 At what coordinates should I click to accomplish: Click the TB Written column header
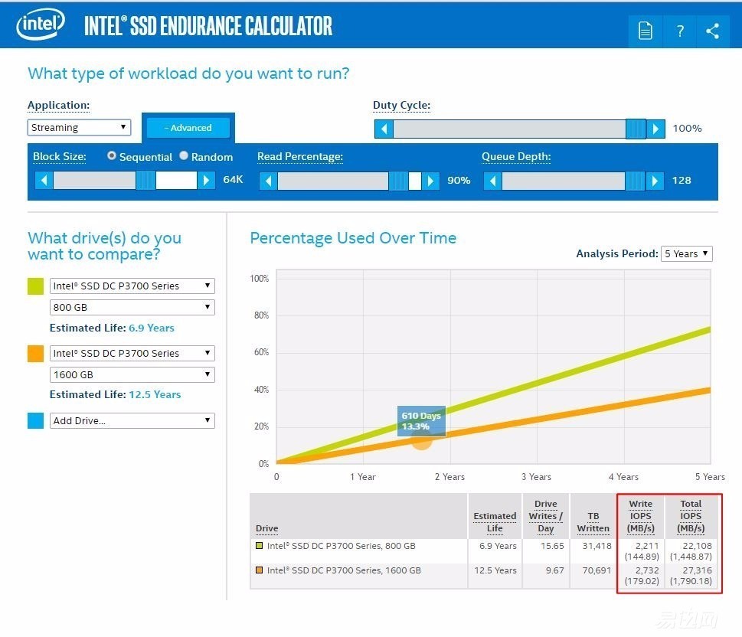[x=593, y=522]
